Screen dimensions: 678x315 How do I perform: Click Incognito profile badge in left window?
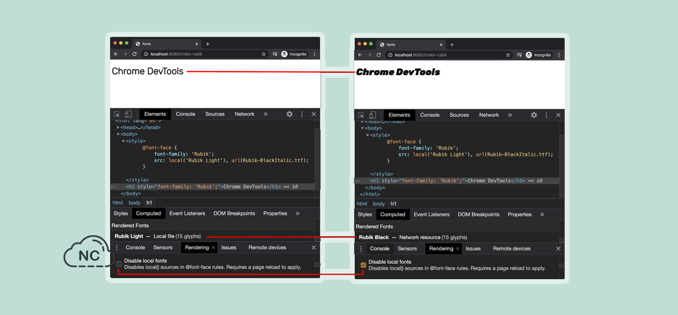pos(295,54)
